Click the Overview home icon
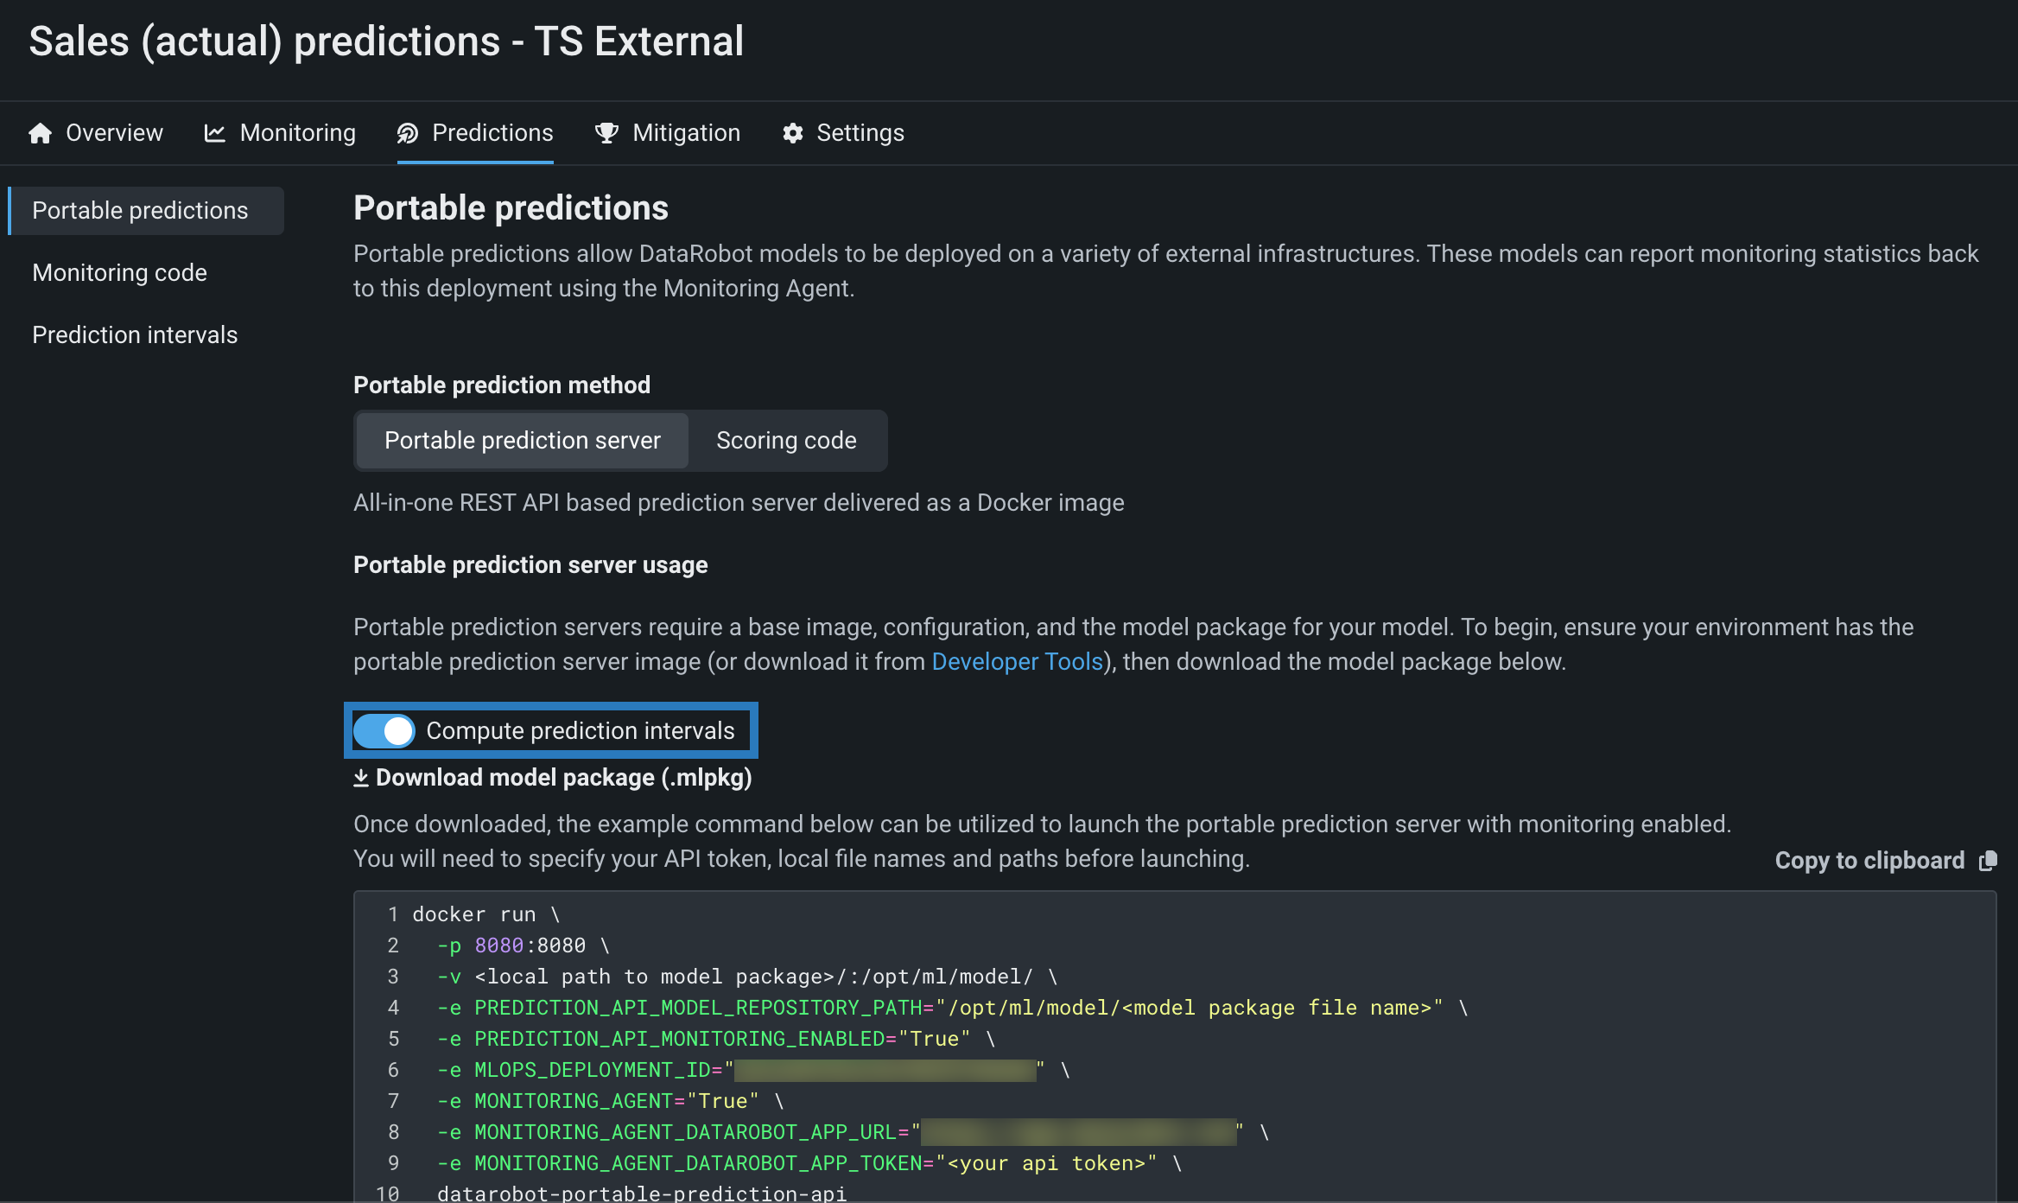 pyautogui.click(x=40, y=133)
